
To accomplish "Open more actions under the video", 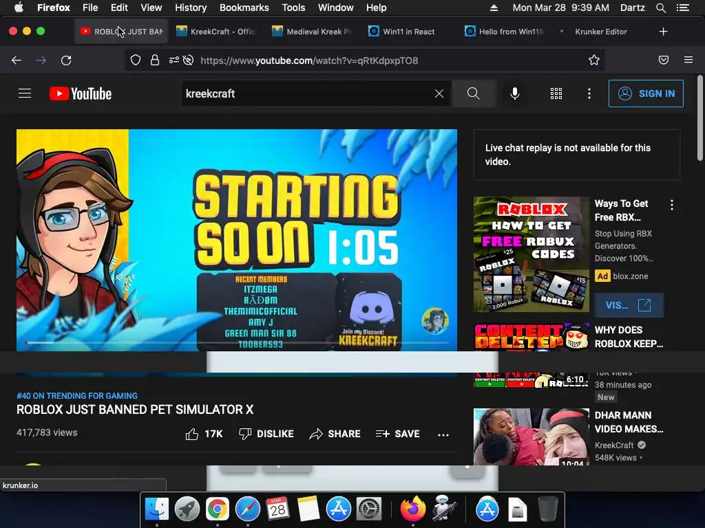I will [443, 434].
